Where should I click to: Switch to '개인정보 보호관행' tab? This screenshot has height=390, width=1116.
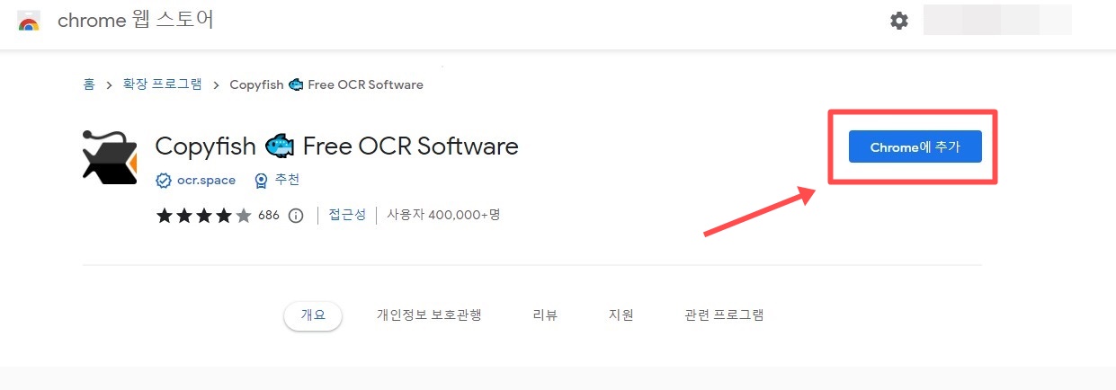[429, 315]
